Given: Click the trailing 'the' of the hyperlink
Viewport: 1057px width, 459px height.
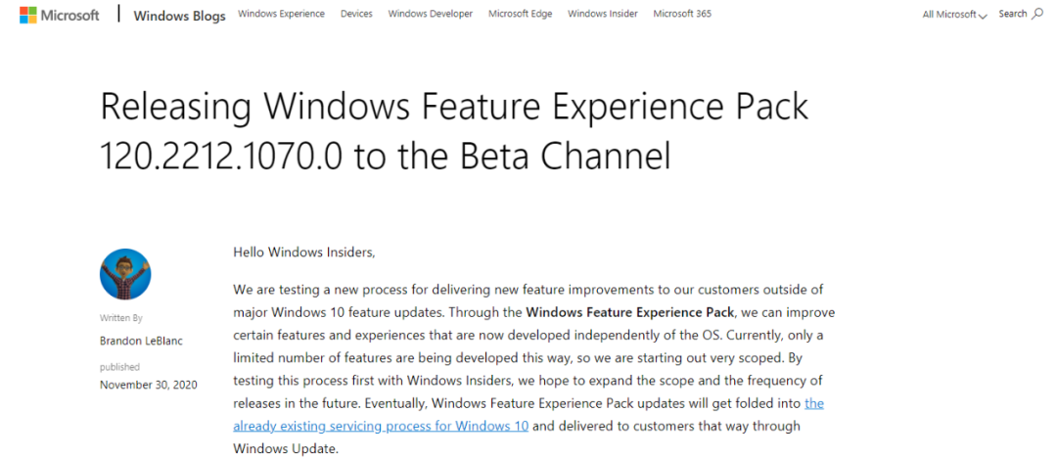Looking at the screenshot, I should 814,403.
